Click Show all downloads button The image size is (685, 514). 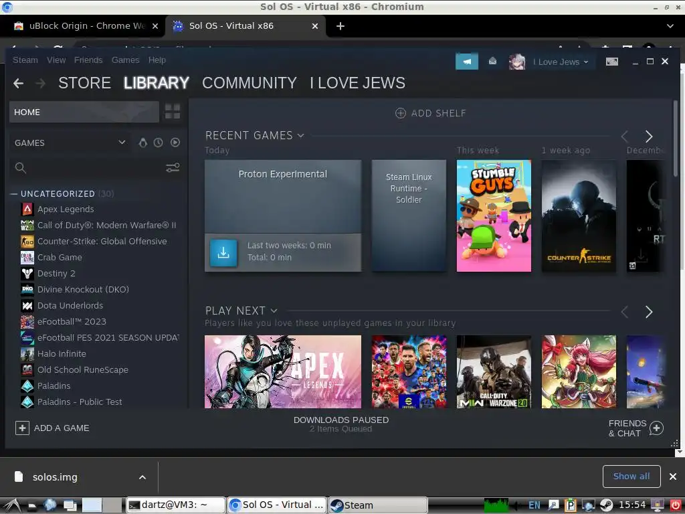[x=631, y=477]
